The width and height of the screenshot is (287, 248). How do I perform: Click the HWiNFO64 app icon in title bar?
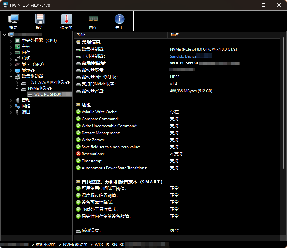(5, 5)
